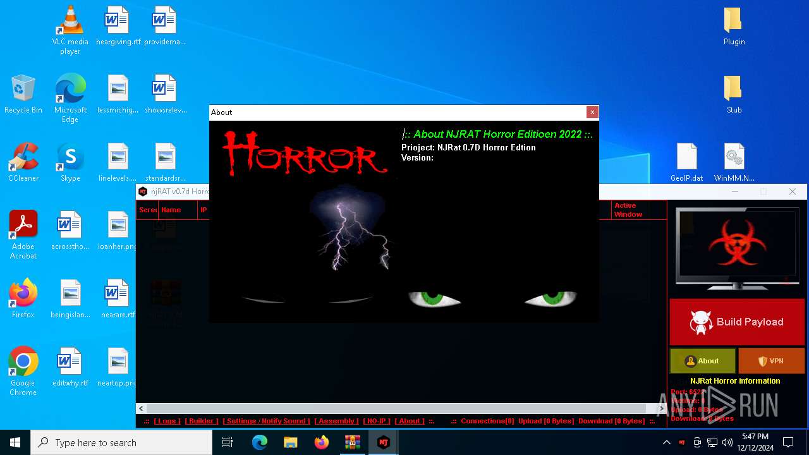Open beingislan image file on desktop
This screenshot has height=455, width=809.
(70, 299)
